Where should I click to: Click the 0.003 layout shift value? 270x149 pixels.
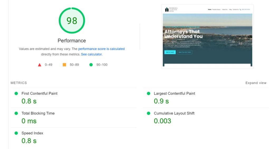162,121
